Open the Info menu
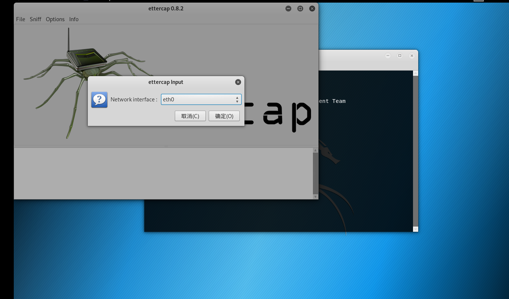This screenshot has height=299, width=509. point(74,19)
